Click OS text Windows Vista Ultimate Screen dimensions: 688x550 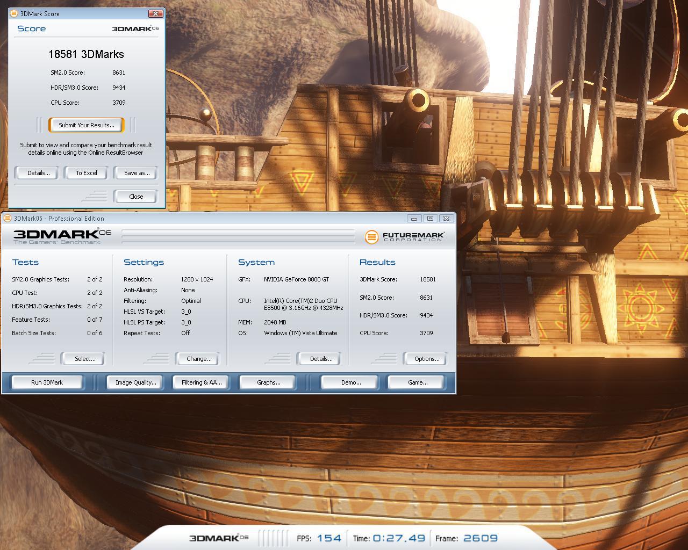click(300, 333)
